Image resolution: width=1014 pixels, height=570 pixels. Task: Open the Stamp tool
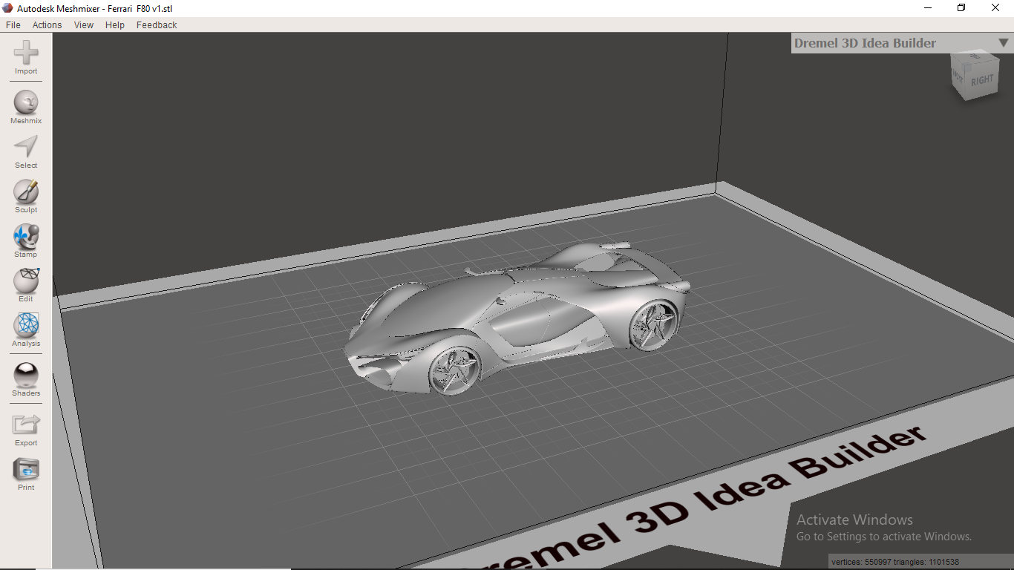[25, 236]
